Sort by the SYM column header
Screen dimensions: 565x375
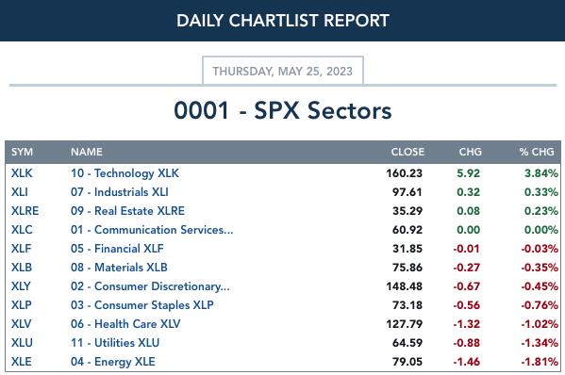(x=22, y=152)
